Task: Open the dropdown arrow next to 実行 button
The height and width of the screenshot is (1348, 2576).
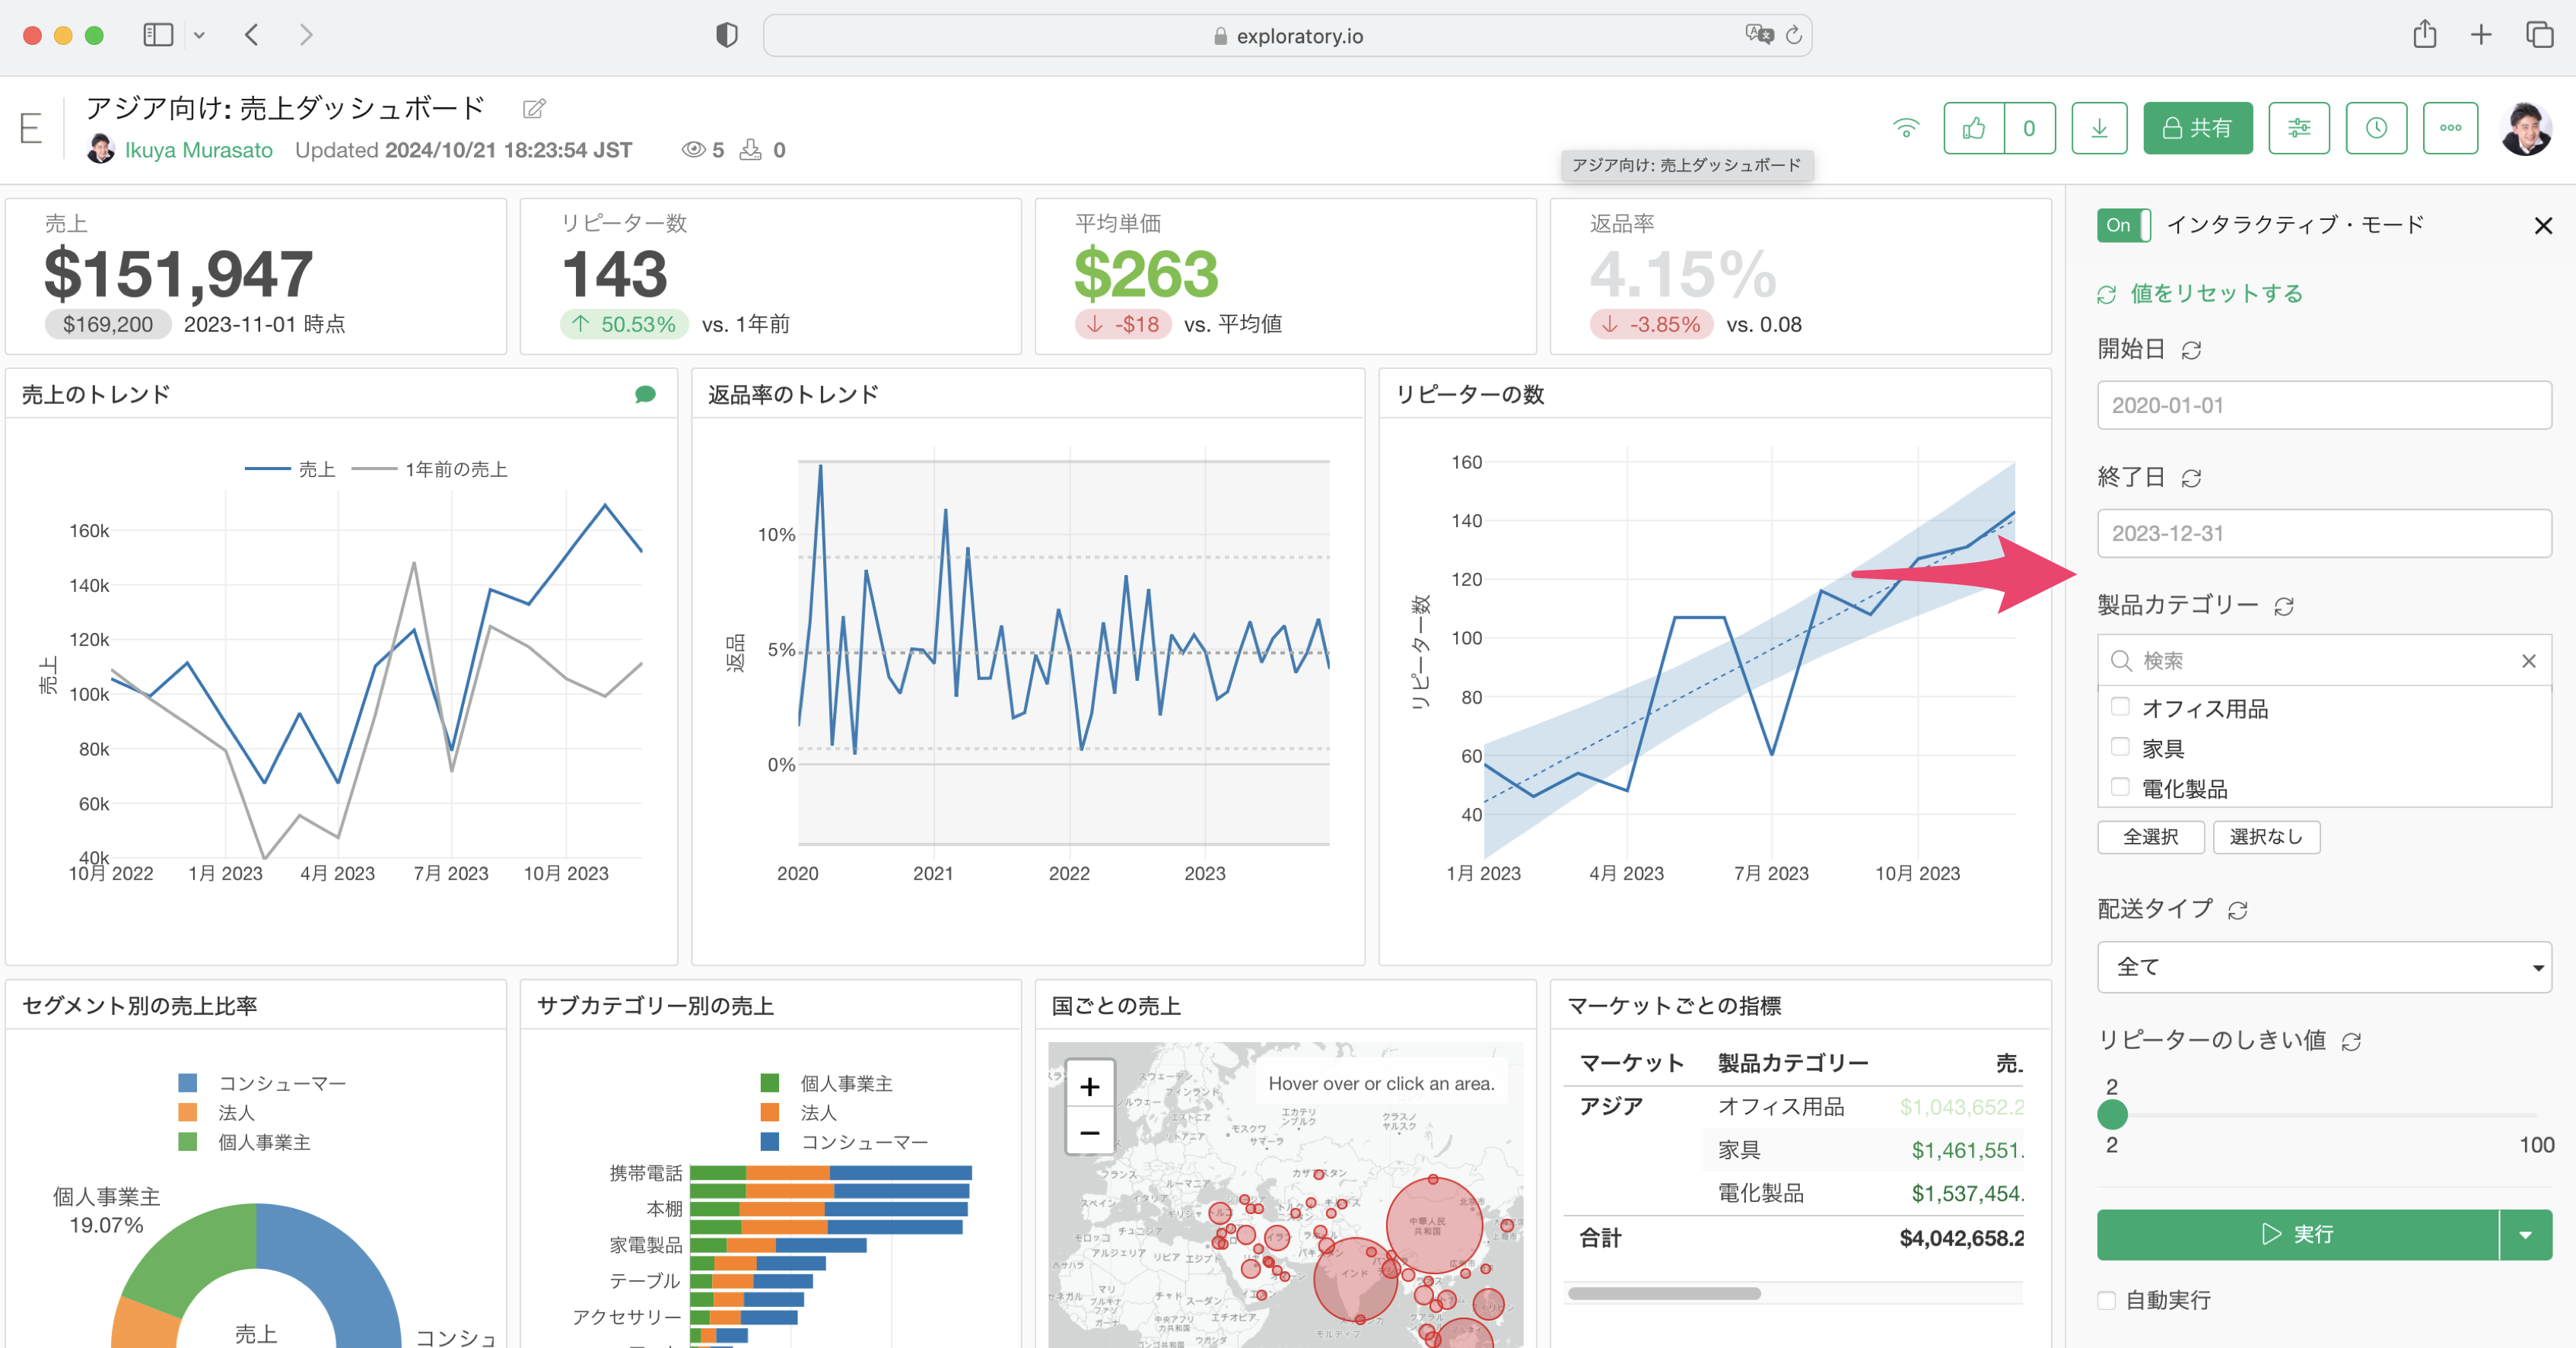Action: click(2526, 1235)
